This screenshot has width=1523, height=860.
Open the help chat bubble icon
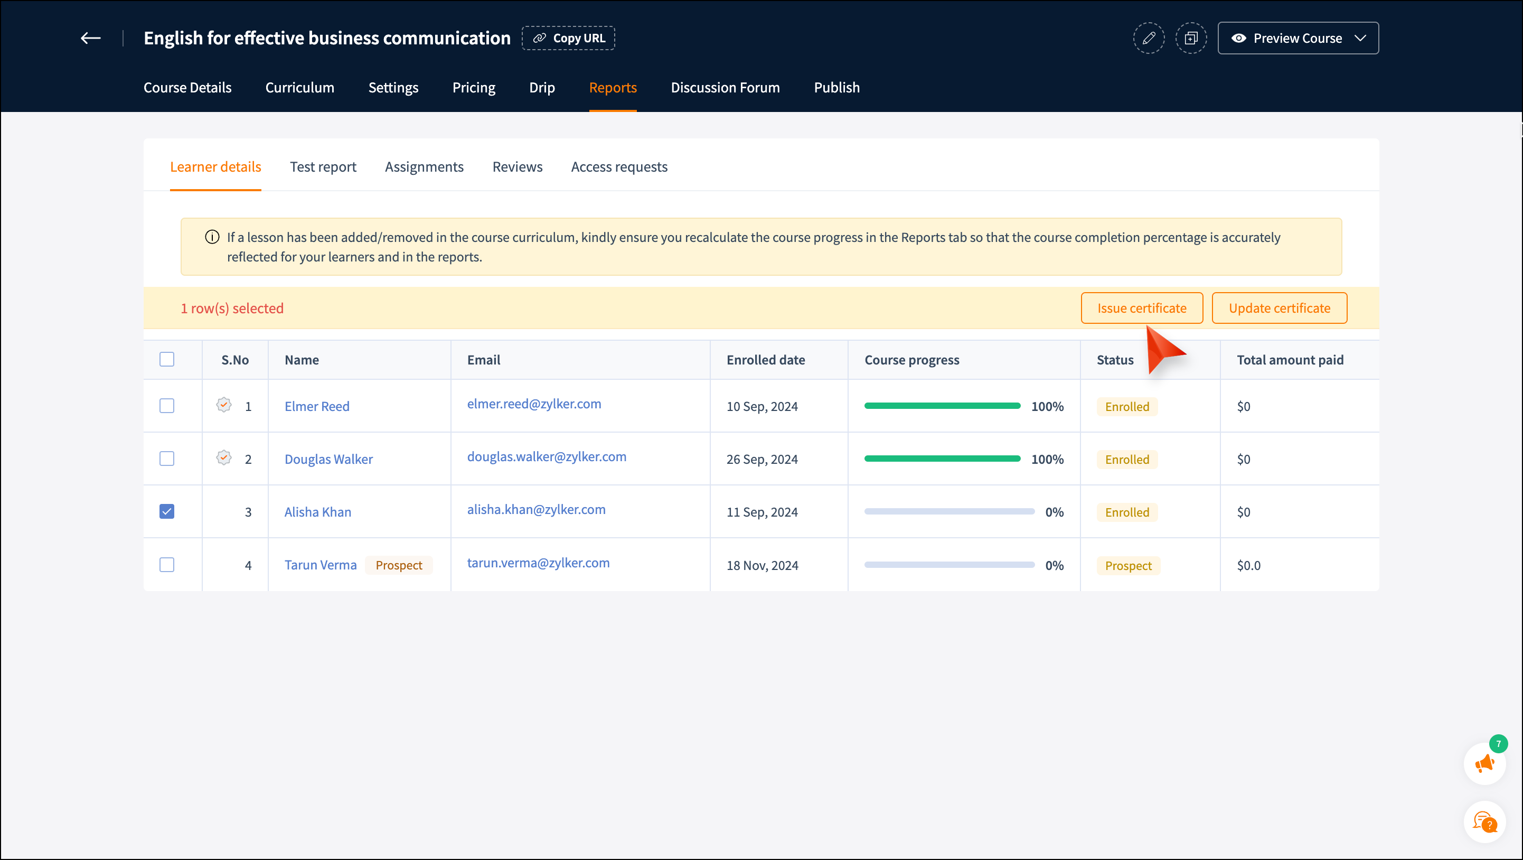point(1484,822)
